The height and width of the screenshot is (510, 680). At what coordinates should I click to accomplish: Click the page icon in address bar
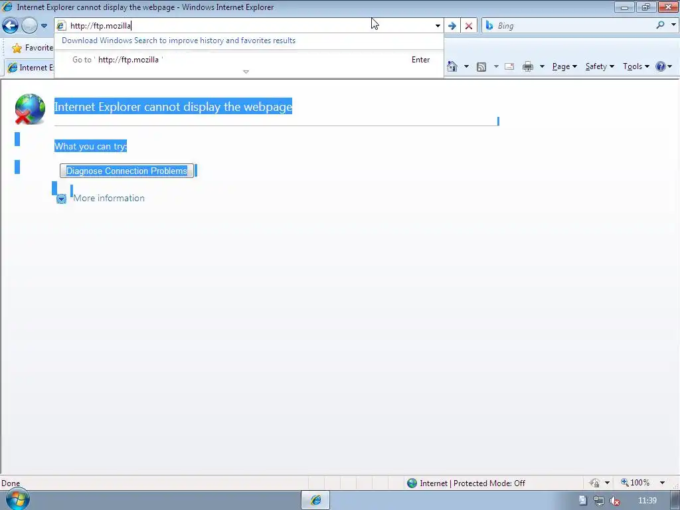[61, 26]
